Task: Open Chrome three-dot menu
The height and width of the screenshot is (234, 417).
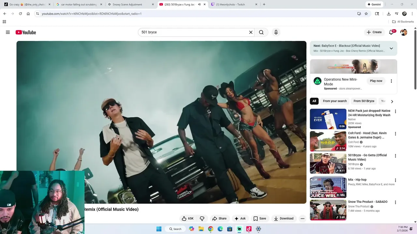Action: click(x=412, y=14)
